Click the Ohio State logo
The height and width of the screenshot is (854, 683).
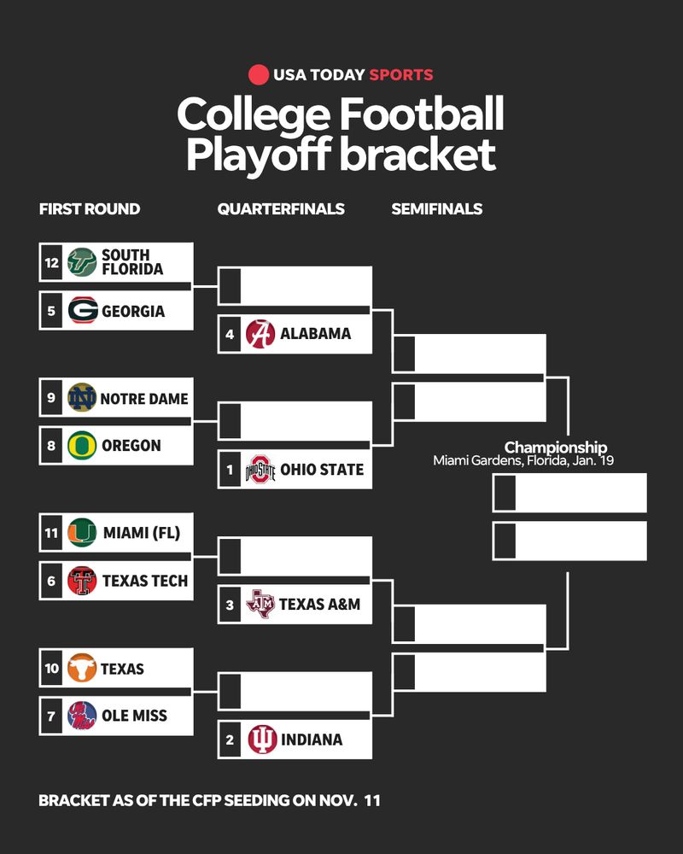[x=260, y=469]
